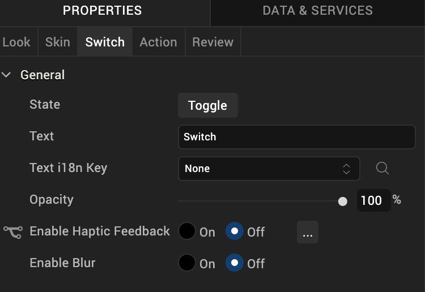Viewport: 425px width, 292px height.
Task: Click the ellipsis button for Haptic Feedback
Action: coord(307,232)
